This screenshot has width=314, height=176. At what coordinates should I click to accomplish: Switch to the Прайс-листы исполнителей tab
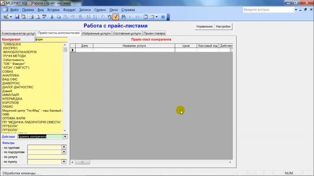pyautogui.click(x=59, y=33)
